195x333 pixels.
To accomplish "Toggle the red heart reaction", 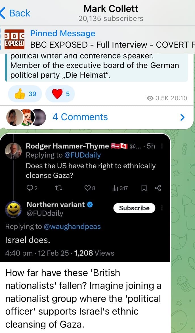I will pos(60,94).
